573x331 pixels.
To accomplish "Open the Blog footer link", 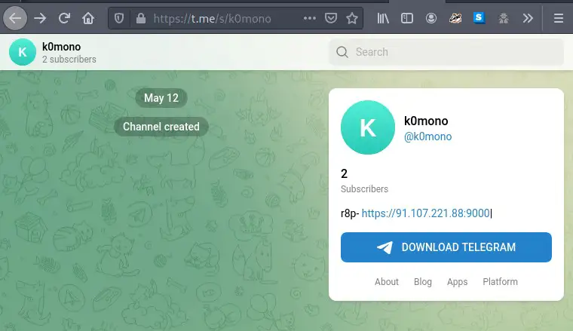I will (423, 281).
